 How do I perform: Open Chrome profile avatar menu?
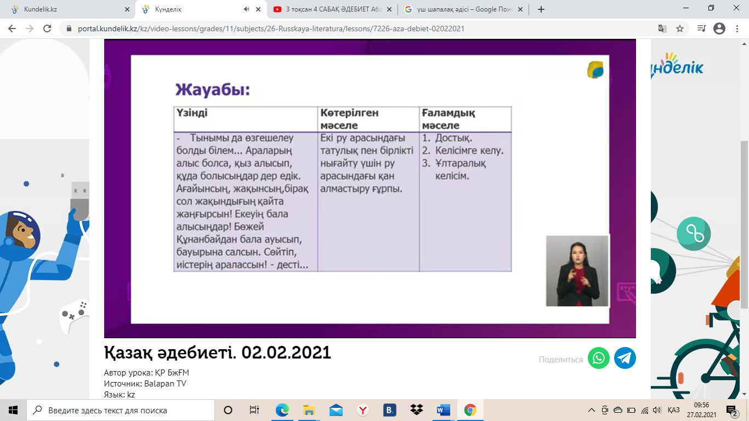[x=719, y=29]
